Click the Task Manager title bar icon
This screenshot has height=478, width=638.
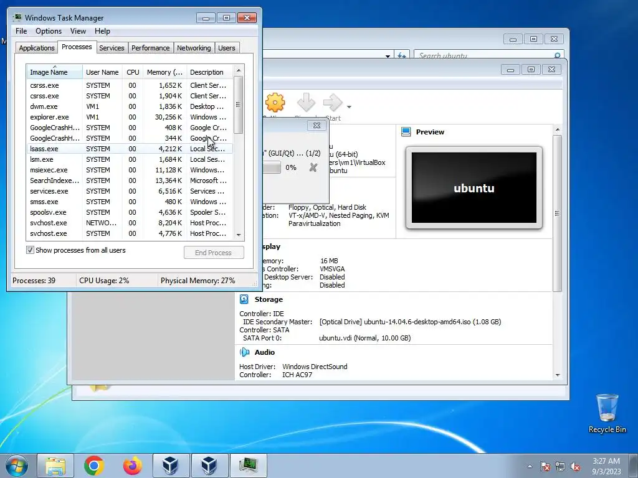pyautogui.click(x=17, y=17)
